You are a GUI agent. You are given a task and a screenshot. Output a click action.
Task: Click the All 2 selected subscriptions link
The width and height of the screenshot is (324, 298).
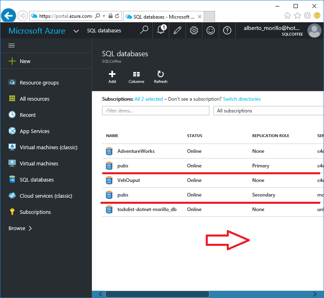tap(149, 99)
